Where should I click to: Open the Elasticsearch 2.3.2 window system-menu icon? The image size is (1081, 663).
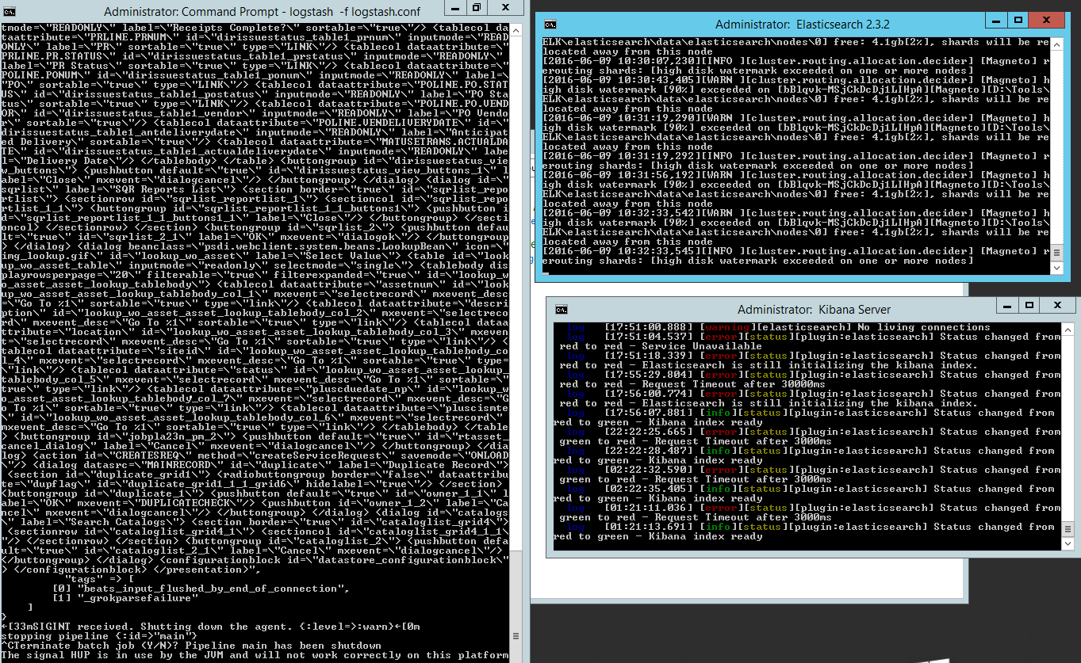pyautogui.click(x=551, y=24)
